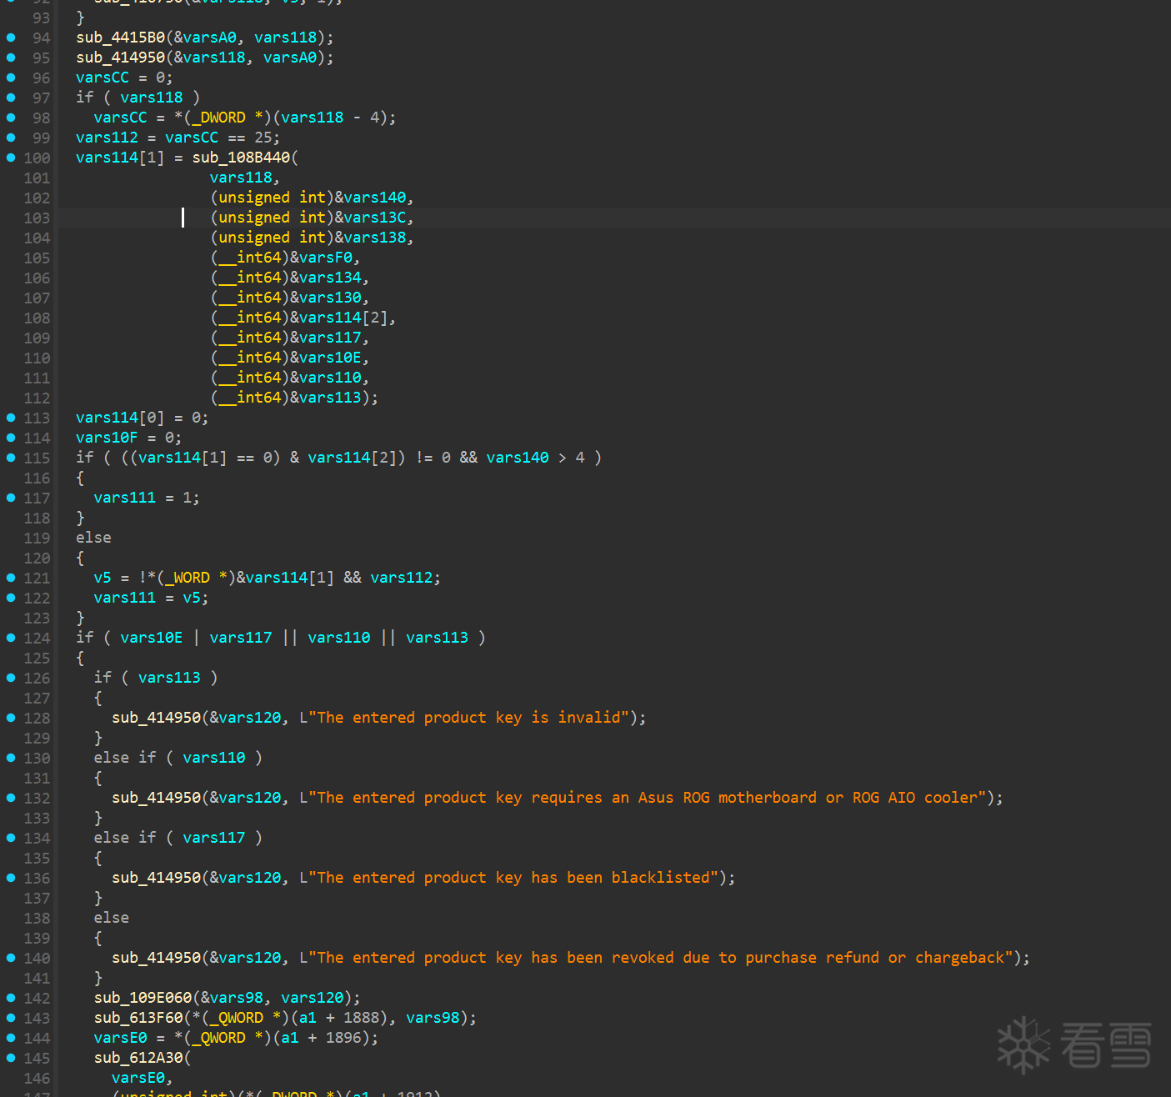1171x1097 pixels.
Task: Select the number 25 on line 99
Action: click(263, 138)
